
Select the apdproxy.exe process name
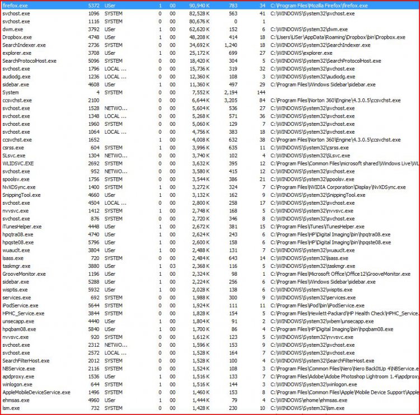(18, 377)
